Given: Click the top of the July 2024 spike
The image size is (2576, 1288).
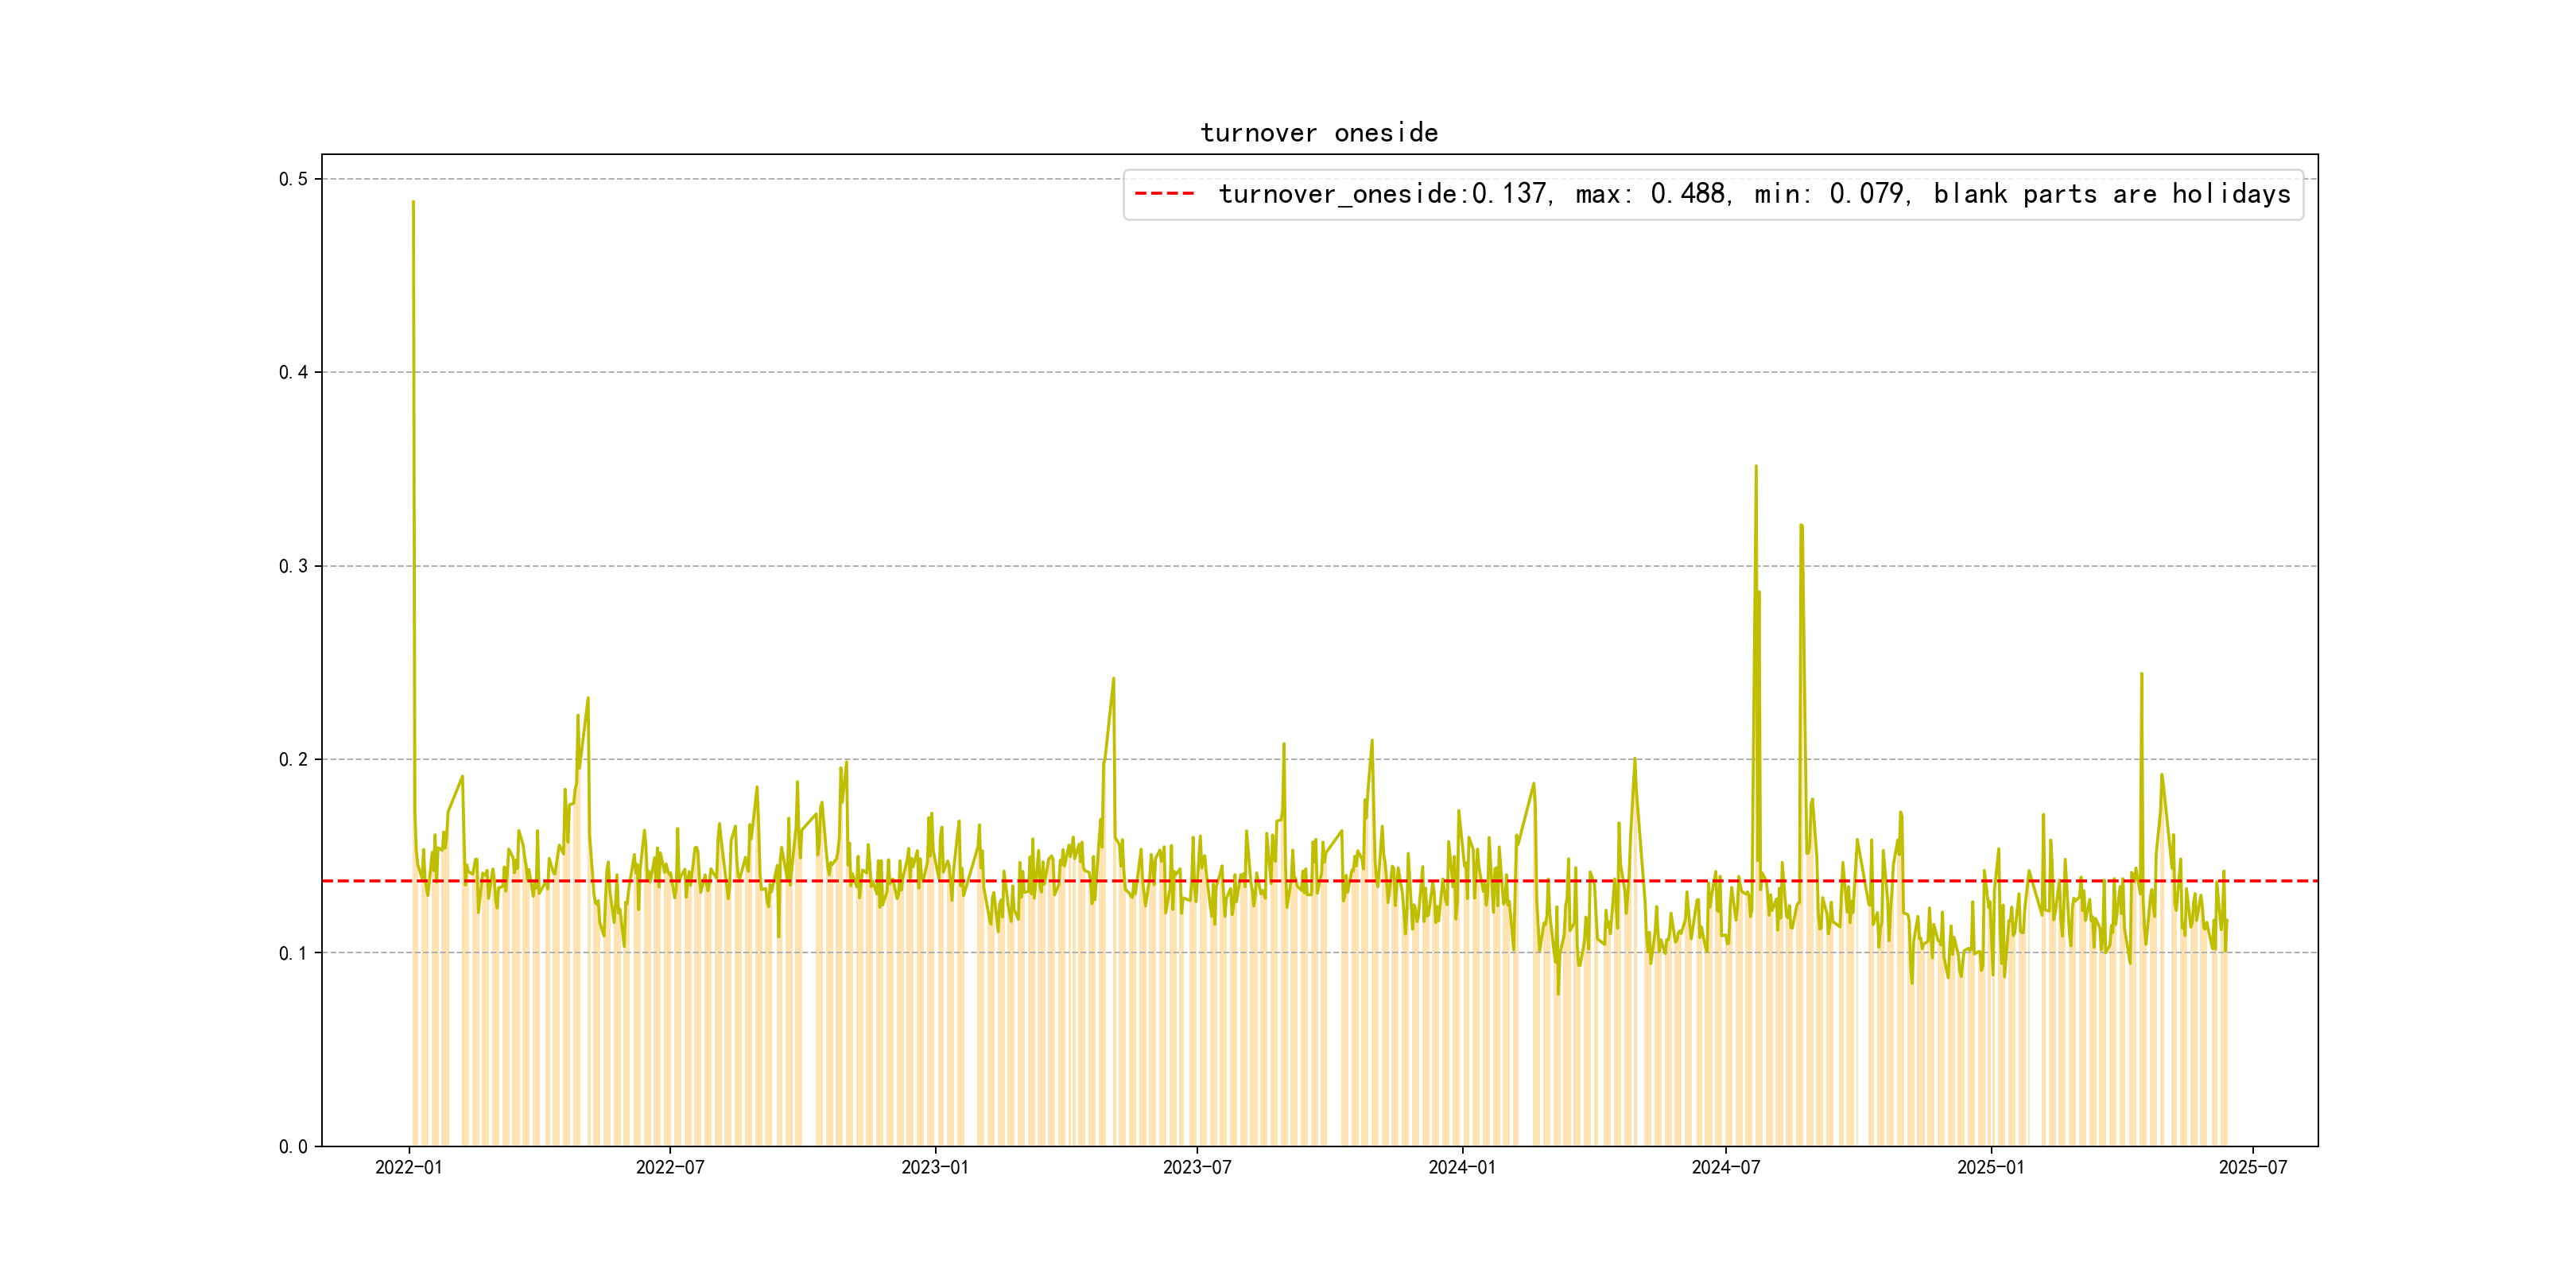Looking at the screenshot, I should [x=1756, y=466].
